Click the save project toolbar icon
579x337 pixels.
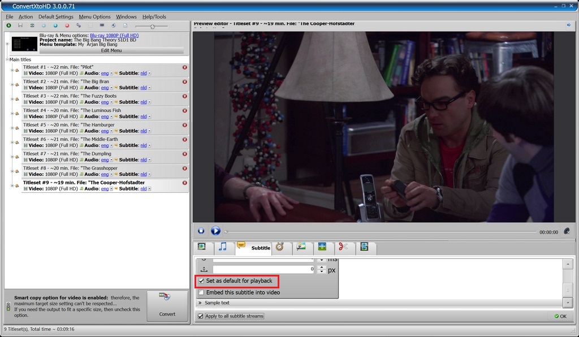pos(20,25)
